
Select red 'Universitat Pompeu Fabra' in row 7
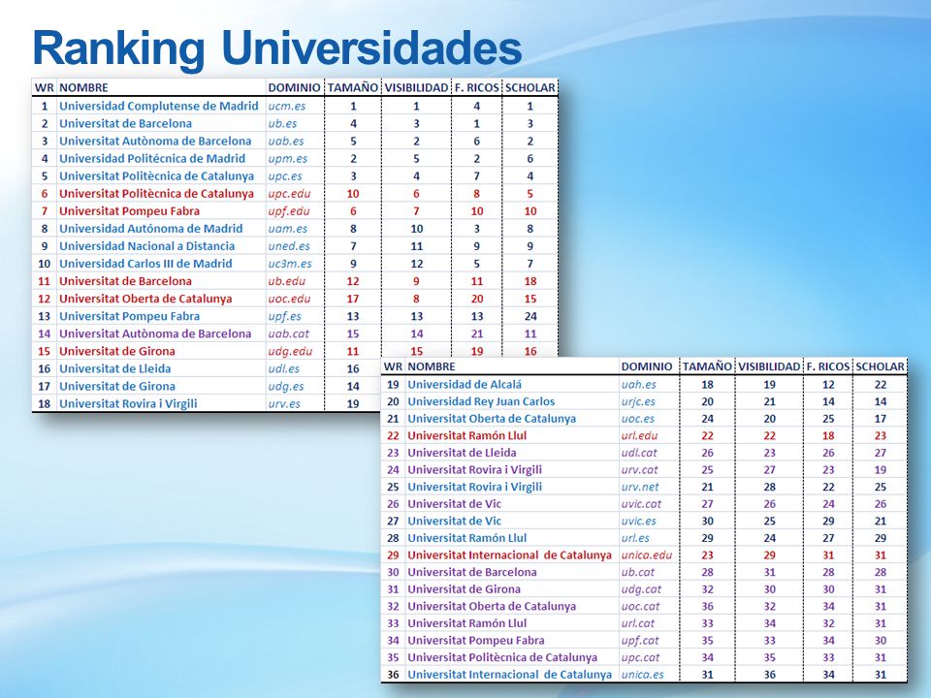[x=129, y=211]
